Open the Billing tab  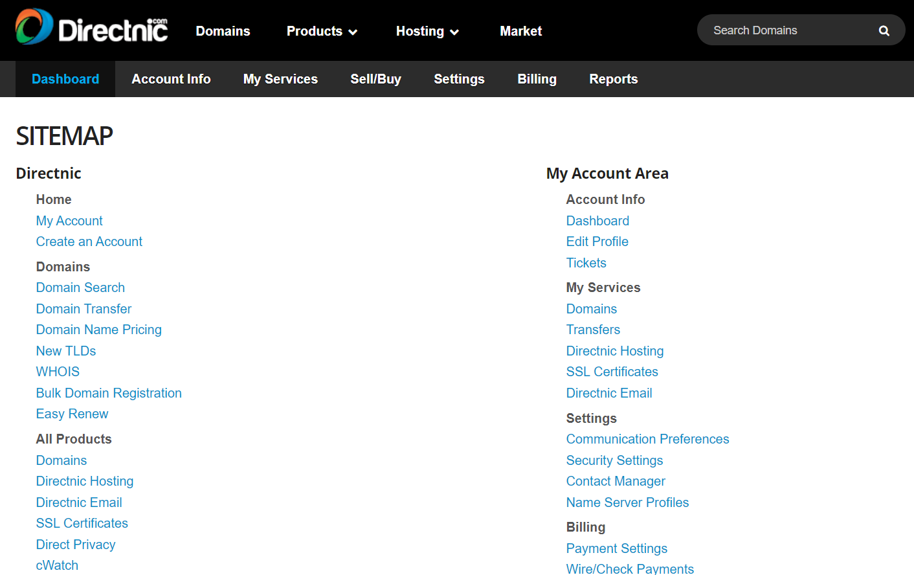click(537, 79)
